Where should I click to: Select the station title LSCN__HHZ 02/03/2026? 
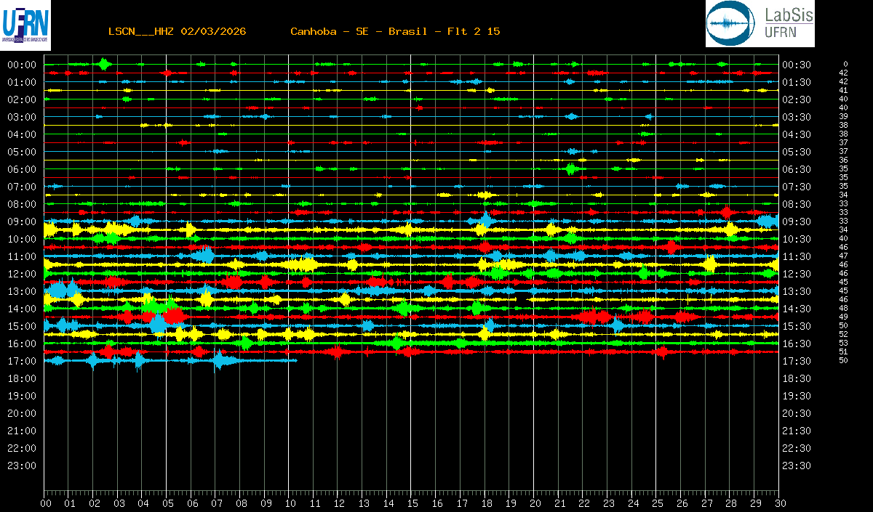coord(177,31)
